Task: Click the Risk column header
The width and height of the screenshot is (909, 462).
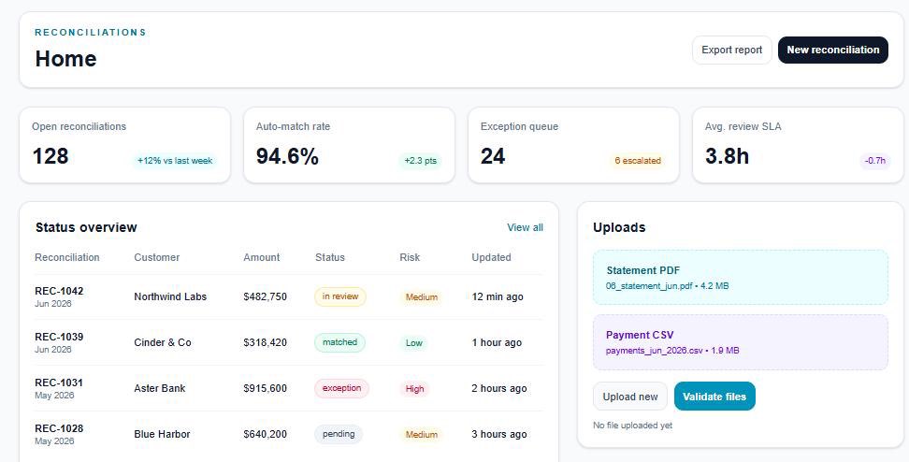Action: [x=410, y=257]
